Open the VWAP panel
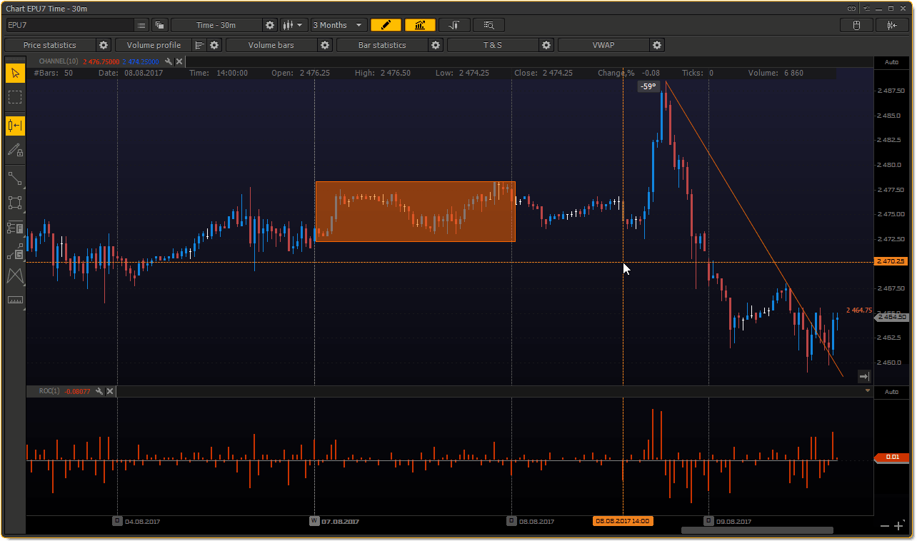The width and height of the screenshot is (917, 541). pyautogui.click(x=603, y=45)
